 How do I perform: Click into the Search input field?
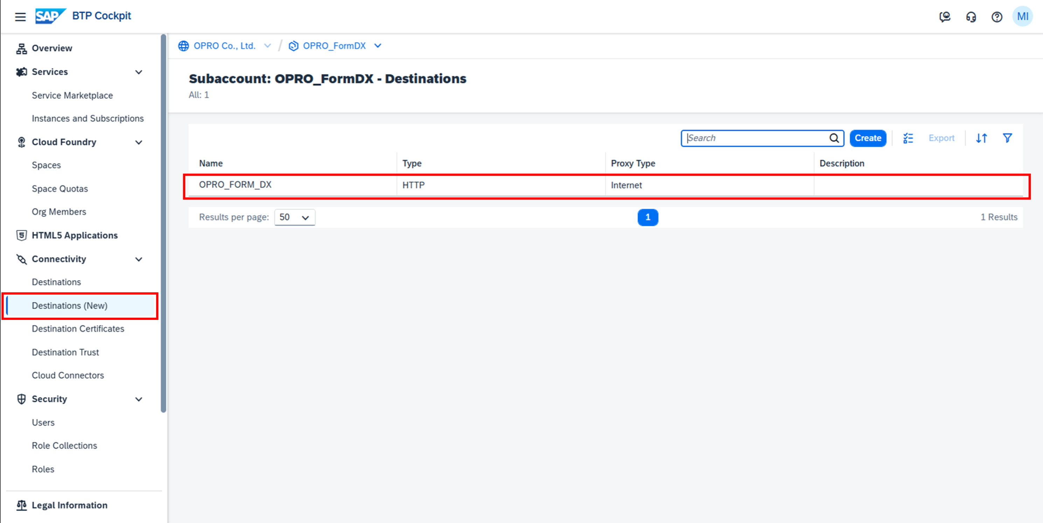(x=755, y=138)
